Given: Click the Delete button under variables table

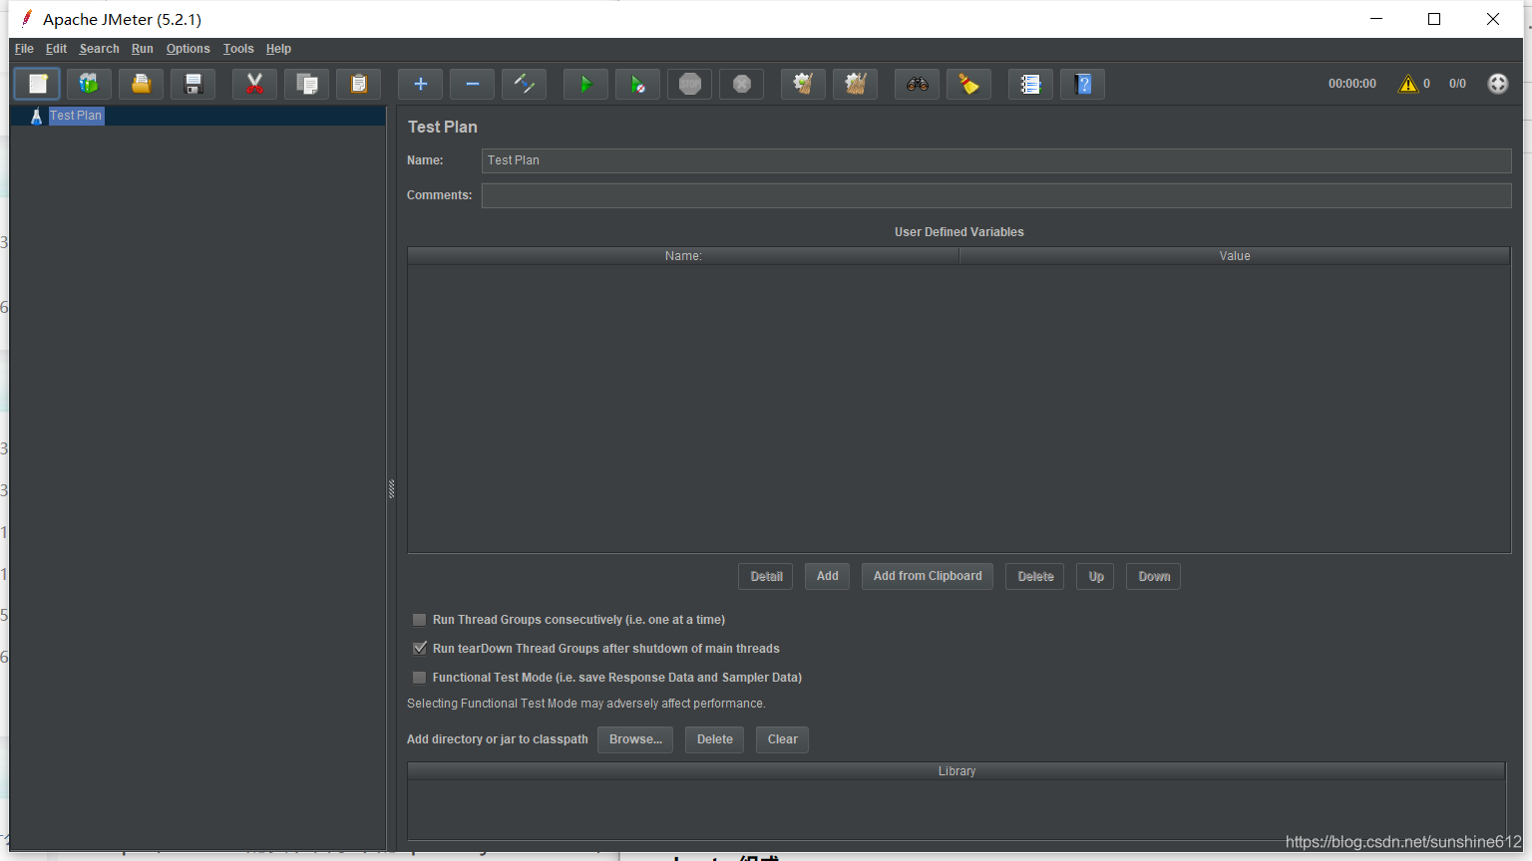Looking at the screenshot, I should pyautogui.click(x=1035, y=576).
